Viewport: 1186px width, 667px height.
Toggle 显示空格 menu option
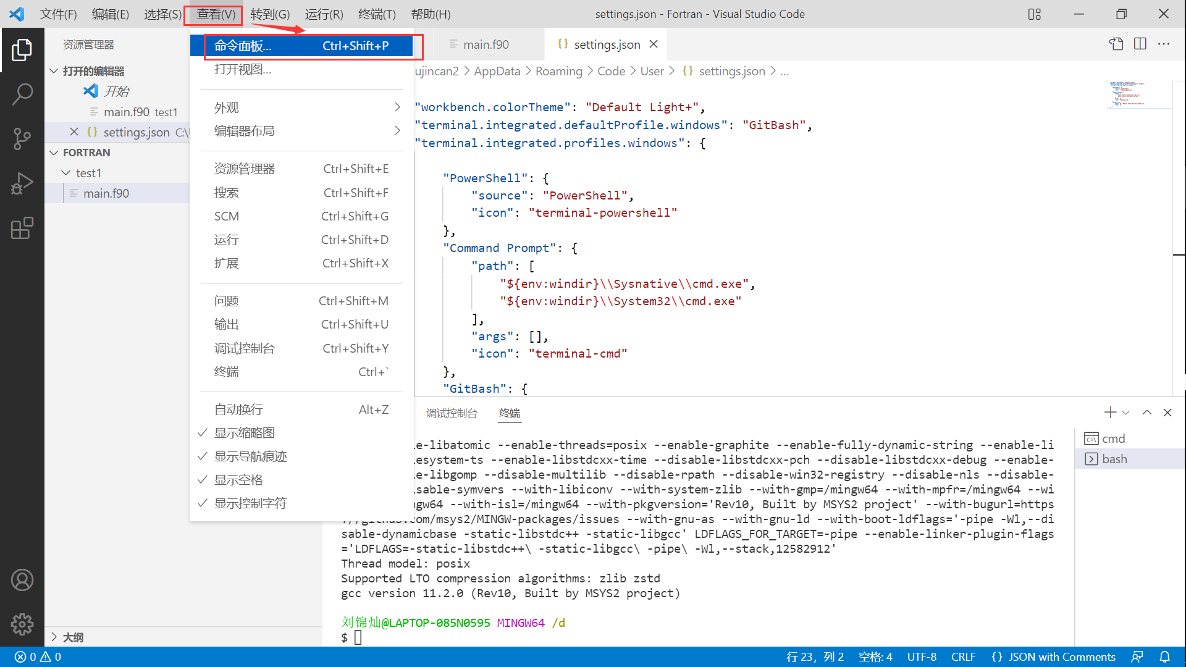(238, 480)
